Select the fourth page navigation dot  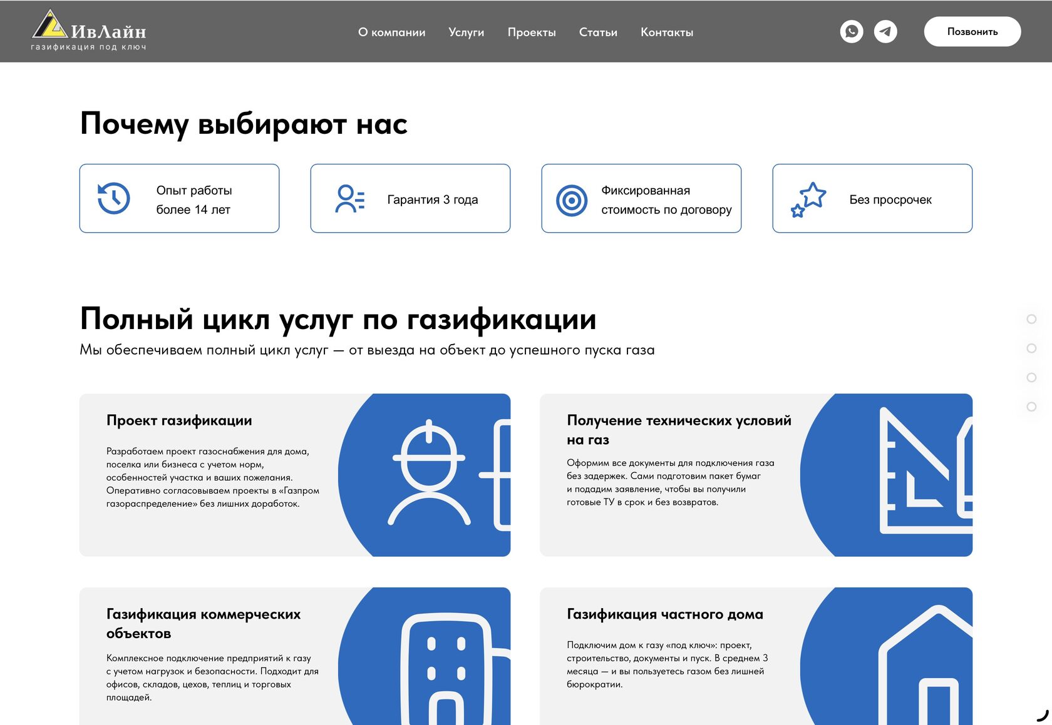[1031, 407]
